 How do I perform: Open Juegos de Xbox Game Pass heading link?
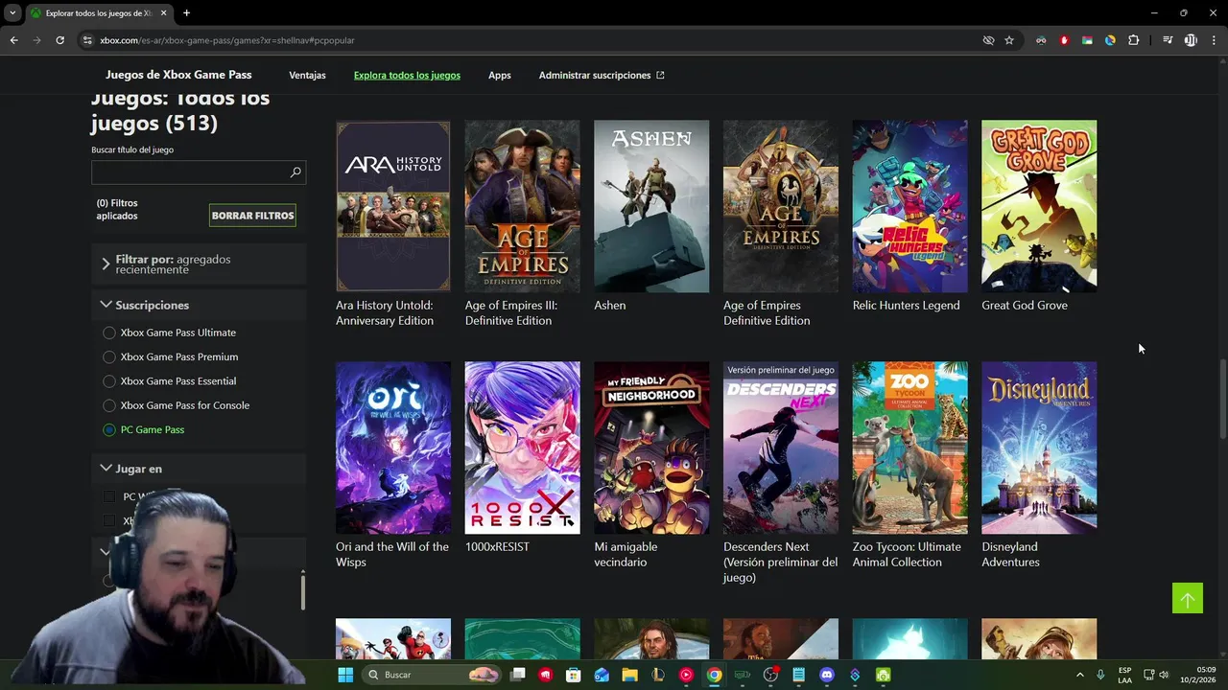(178, 75)
